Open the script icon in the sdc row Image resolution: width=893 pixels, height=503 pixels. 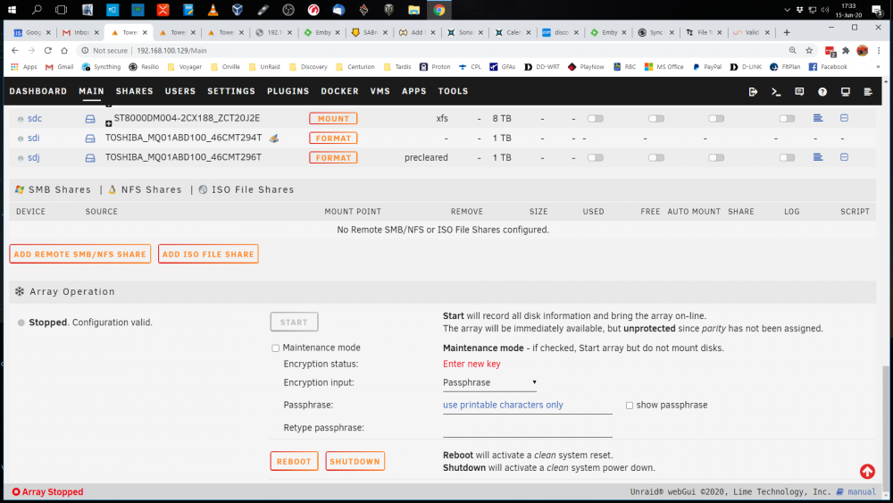844,118
